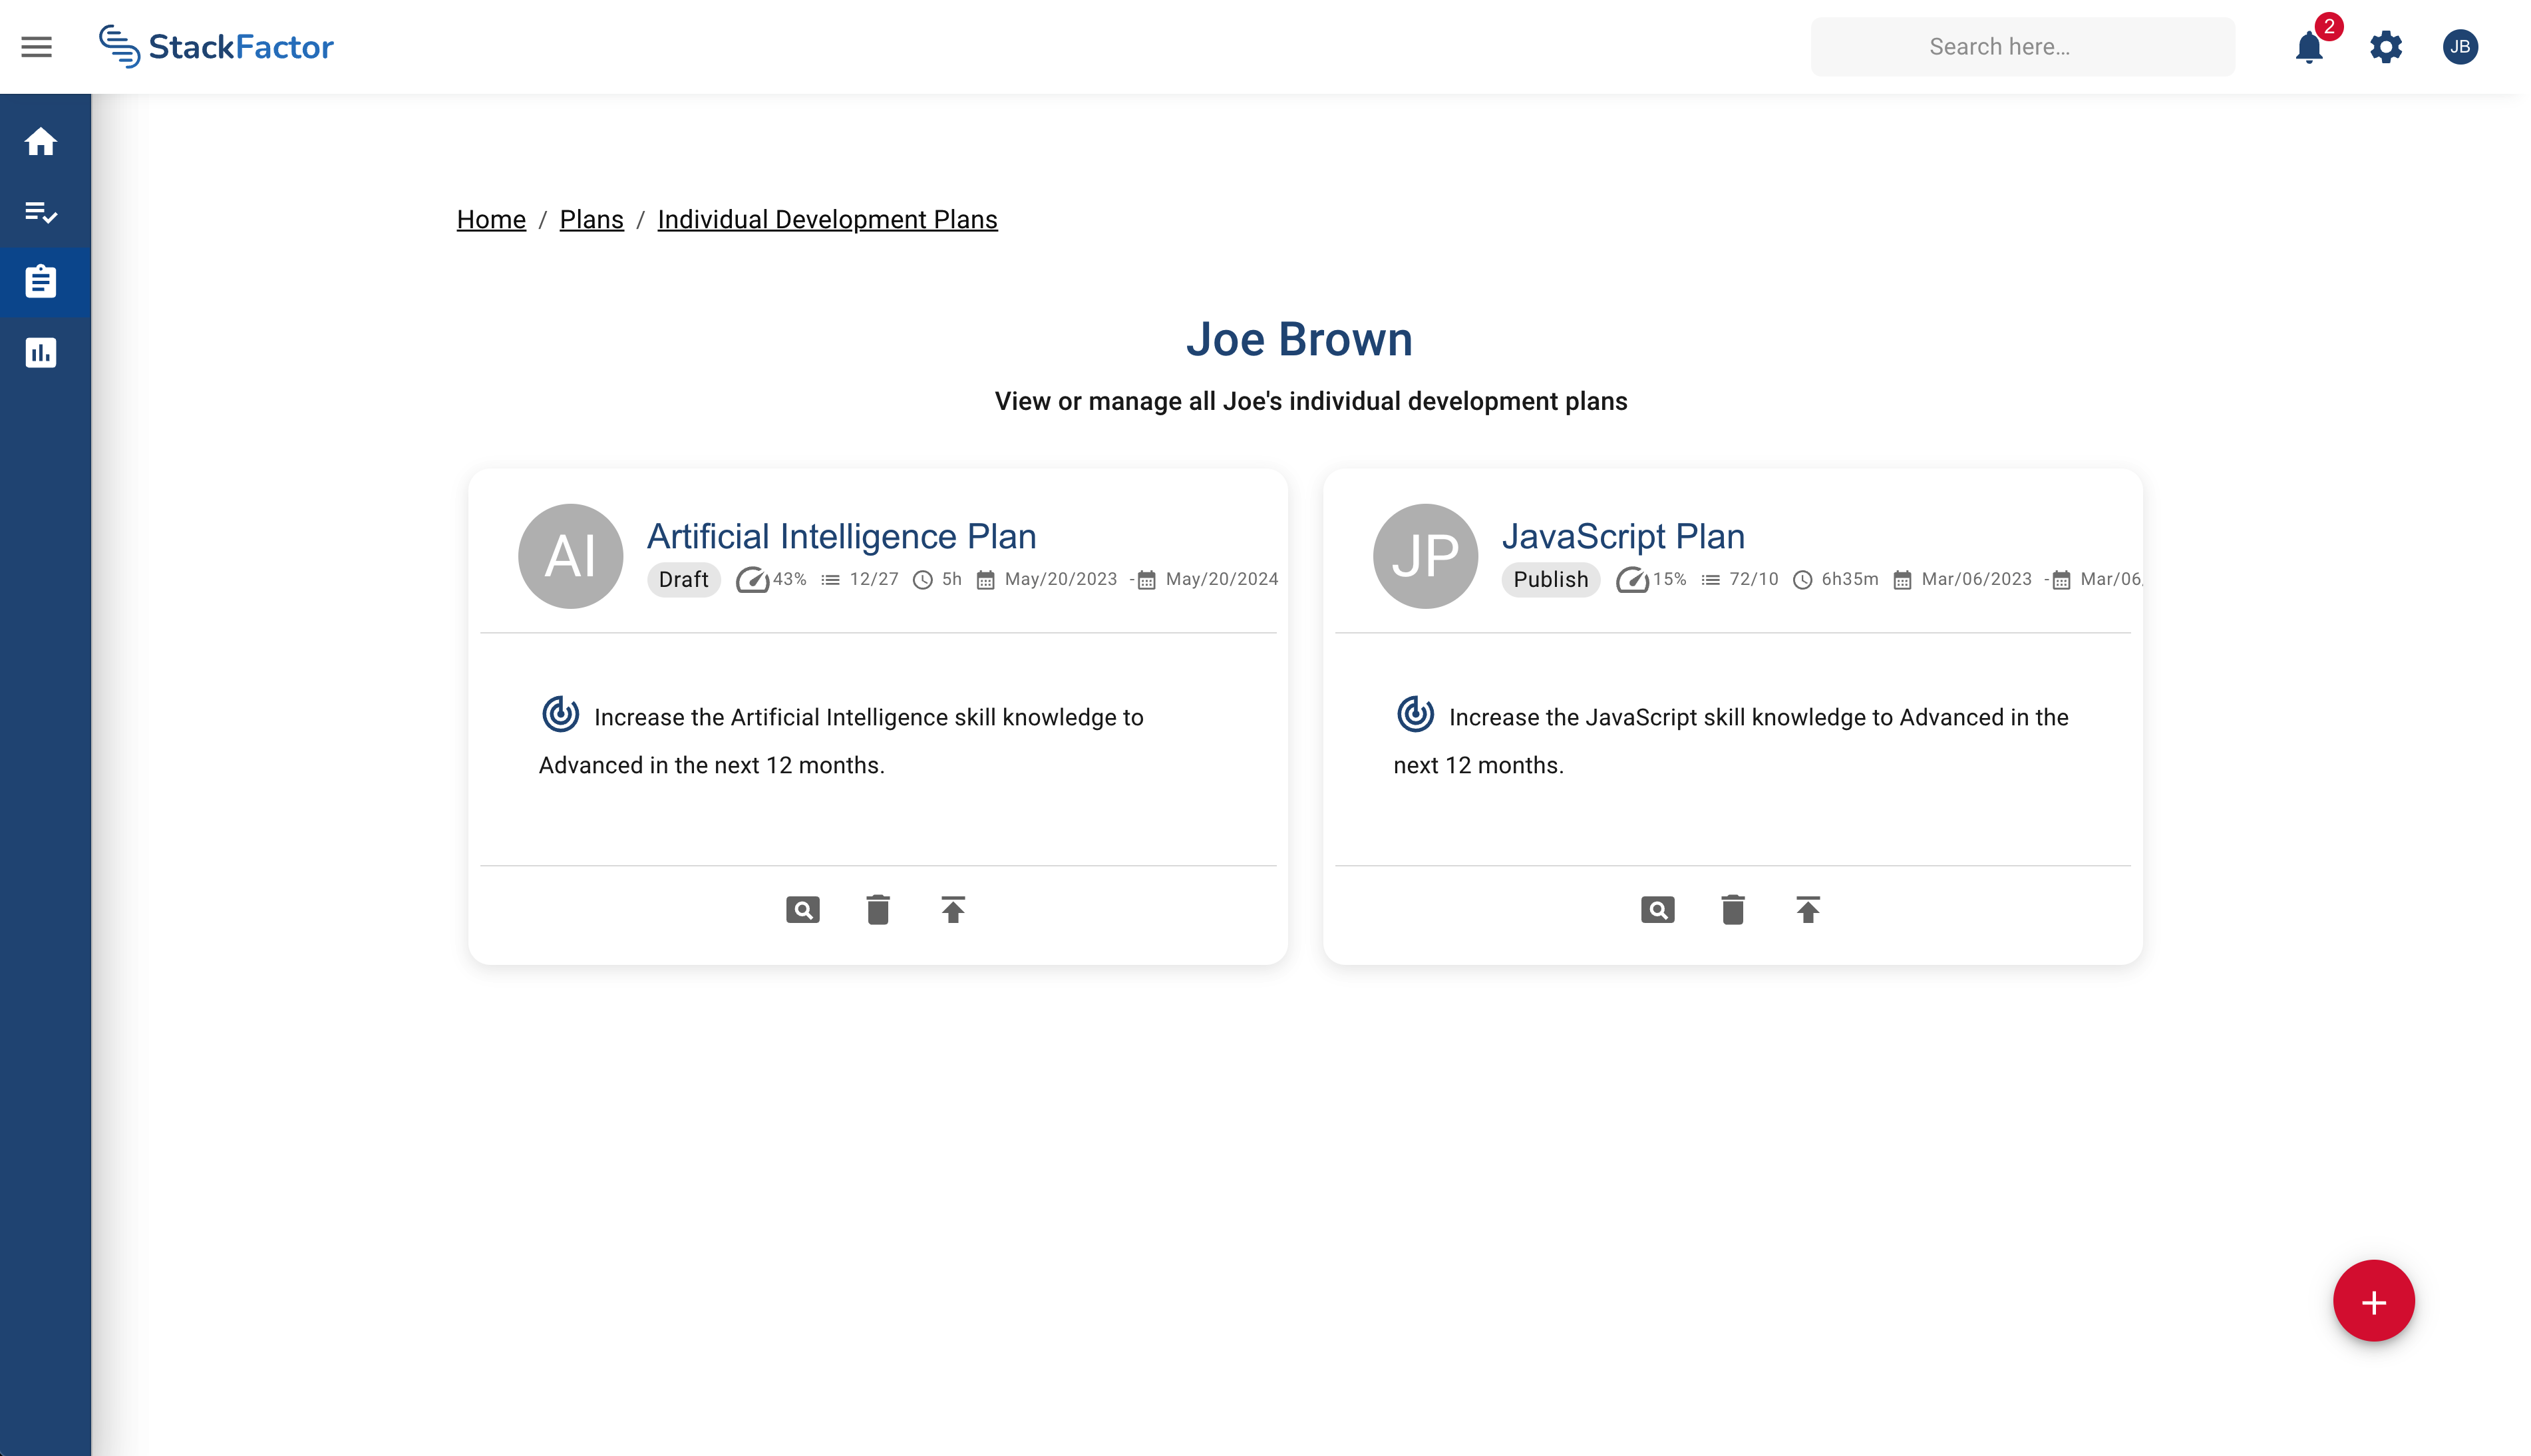This screenshot has height=1456, width=2531.
Task: Click the search input field
Action: coord(2021,46)
